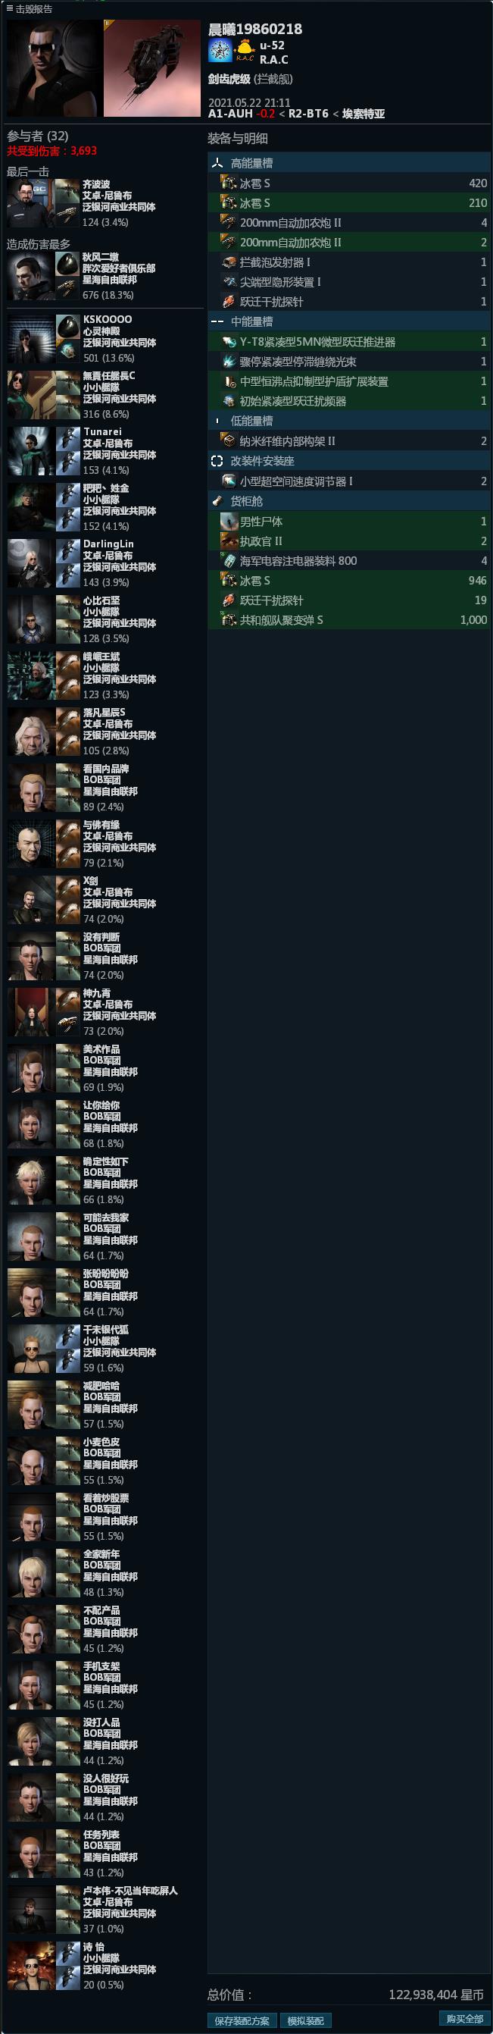Click Y-T8紧凑型5MN微型跃迁推进器 module icon

229,342
